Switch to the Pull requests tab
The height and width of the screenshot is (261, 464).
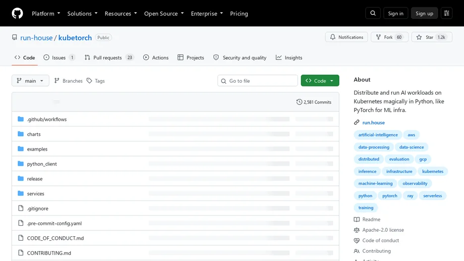(x=109, y=57)
